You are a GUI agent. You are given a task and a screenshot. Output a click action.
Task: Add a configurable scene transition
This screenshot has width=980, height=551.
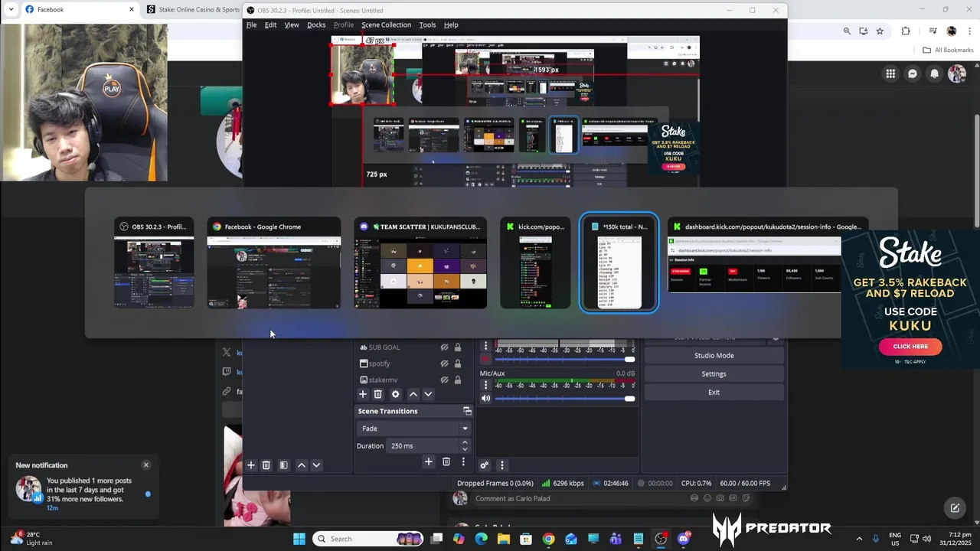tap(429, 461)
